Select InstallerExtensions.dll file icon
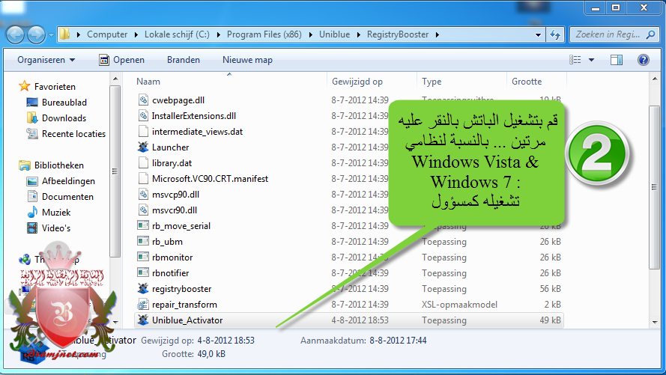666x375 pixels. (143, 115)
